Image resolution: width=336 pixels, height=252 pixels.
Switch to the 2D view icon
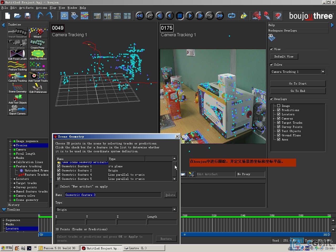[64, 16]
